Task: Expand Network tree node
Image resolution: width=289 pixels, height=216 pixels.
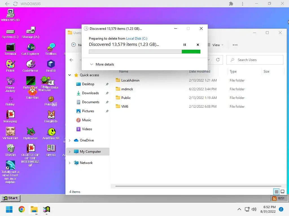Action: pyautogui.click(x=70, y=163)
